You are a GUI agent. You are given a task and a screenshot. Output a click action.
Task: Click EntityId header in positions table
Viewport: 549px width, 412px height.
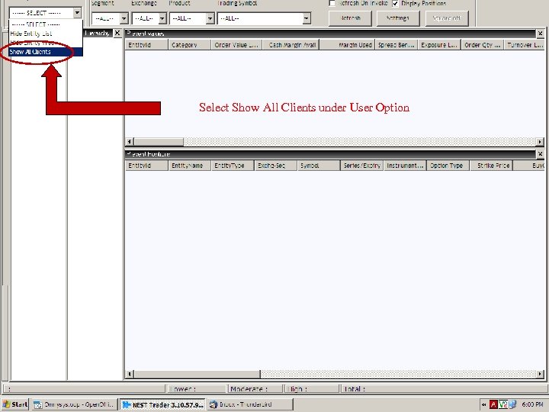pos(146,166)
